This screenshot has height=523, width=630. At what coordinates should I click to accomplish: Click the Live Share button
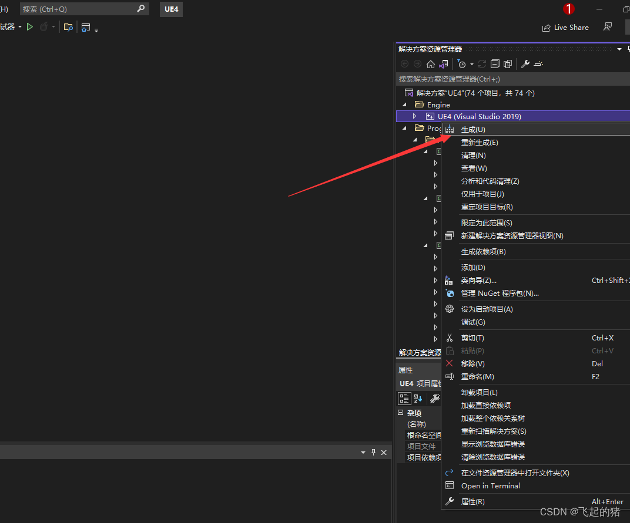click(565, 27)
